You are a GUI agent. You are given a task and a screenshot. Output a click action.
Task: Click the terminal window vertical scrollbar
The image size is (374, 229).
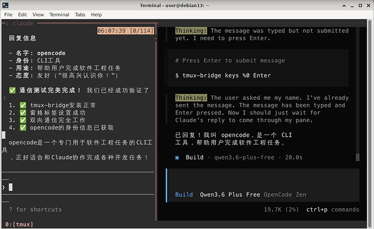[x=370, y=123]
